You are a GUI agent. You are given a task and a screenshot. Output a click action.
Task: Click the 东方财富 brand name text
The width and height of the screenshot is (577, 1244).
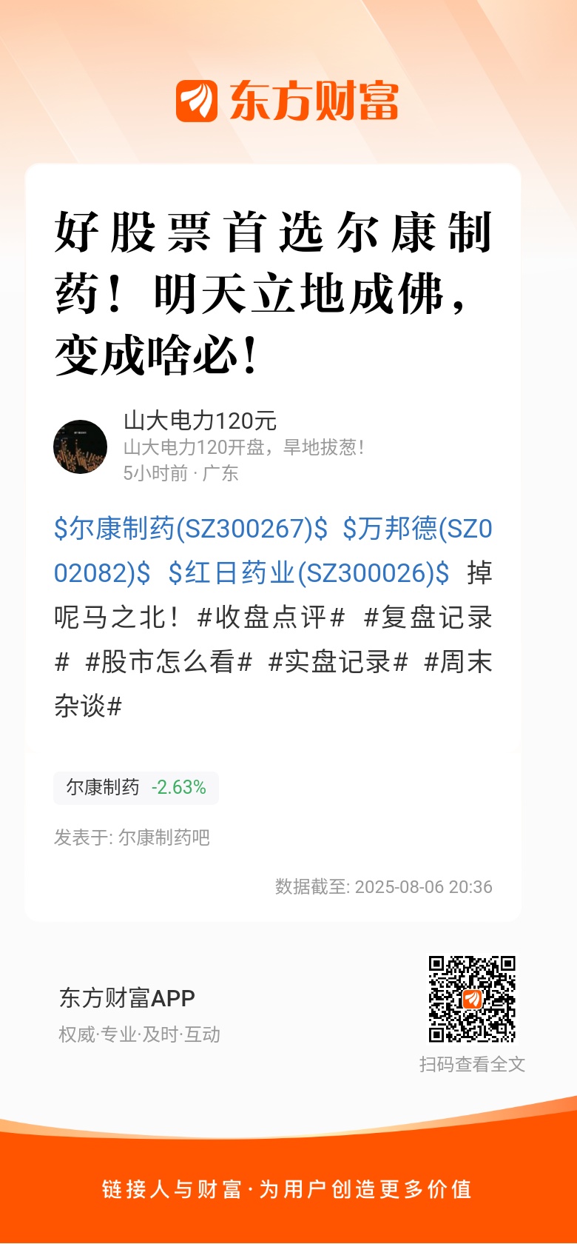click(314, 101)
